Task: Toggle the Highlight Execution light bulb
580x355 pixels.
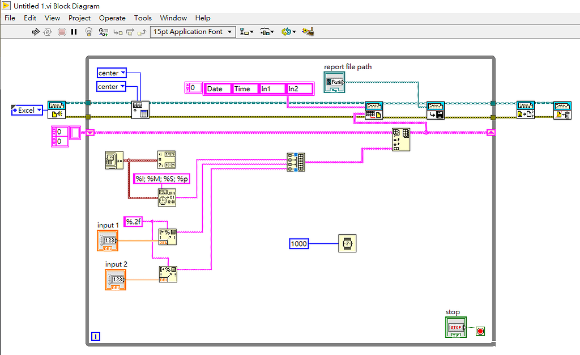Action: [x=89, y=32]
